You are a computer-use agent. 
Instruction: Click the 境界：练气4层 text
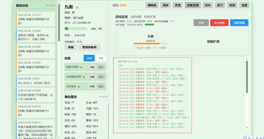click(74, 18)
